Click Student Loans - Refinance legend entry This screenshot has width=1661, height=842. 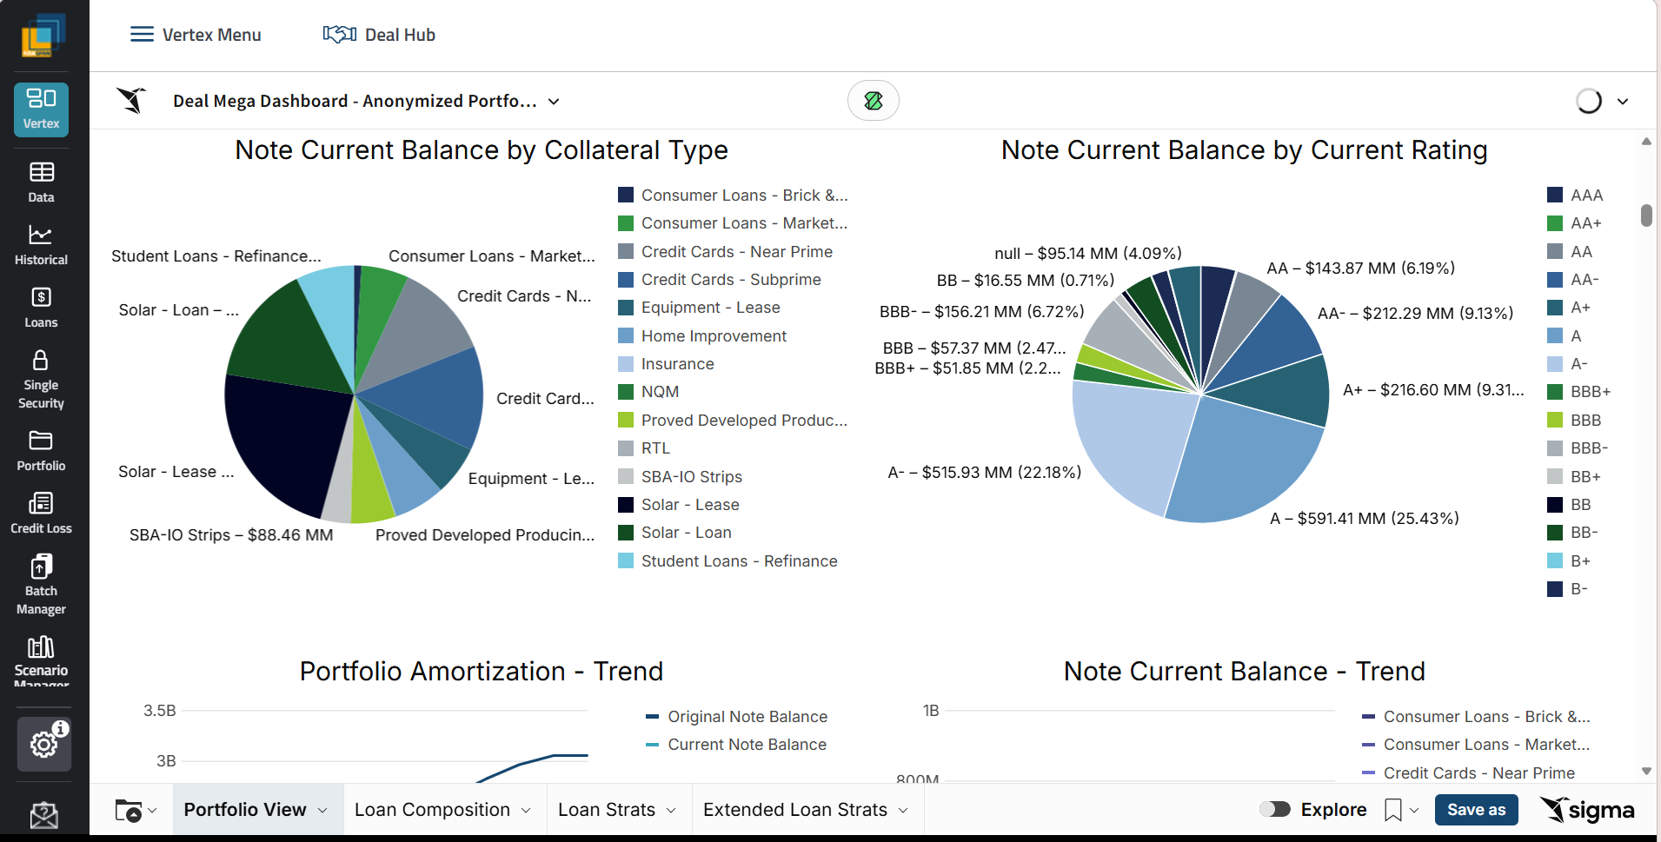click(728, 561)
